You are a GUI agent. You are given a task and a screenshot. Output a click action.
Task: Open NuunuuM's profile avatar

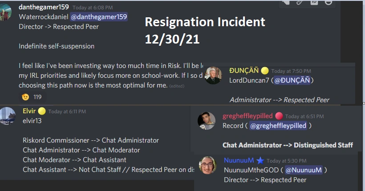(x=207, y=165)
